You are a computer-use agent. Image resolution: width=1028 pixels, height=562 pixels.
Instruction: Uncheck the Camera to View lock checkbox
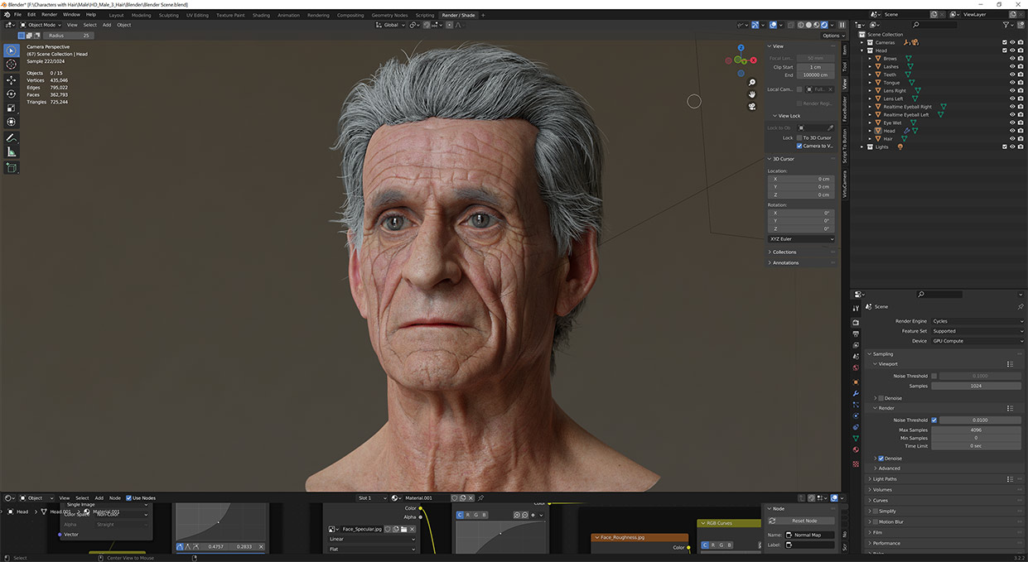click(799, 146)
